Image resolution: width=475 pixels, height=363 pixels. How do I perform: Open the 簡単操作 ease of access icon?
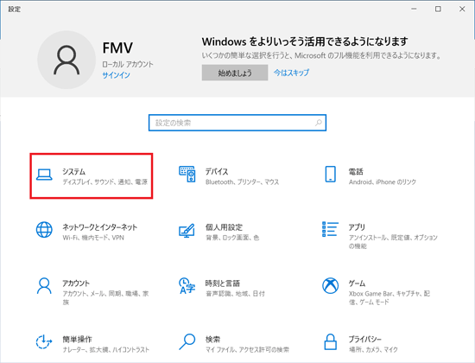pos(44,341)
